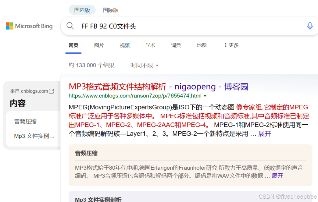318x202 pixels.
Task: Select the 词典 tab
Action: click(x=176, y=45)
